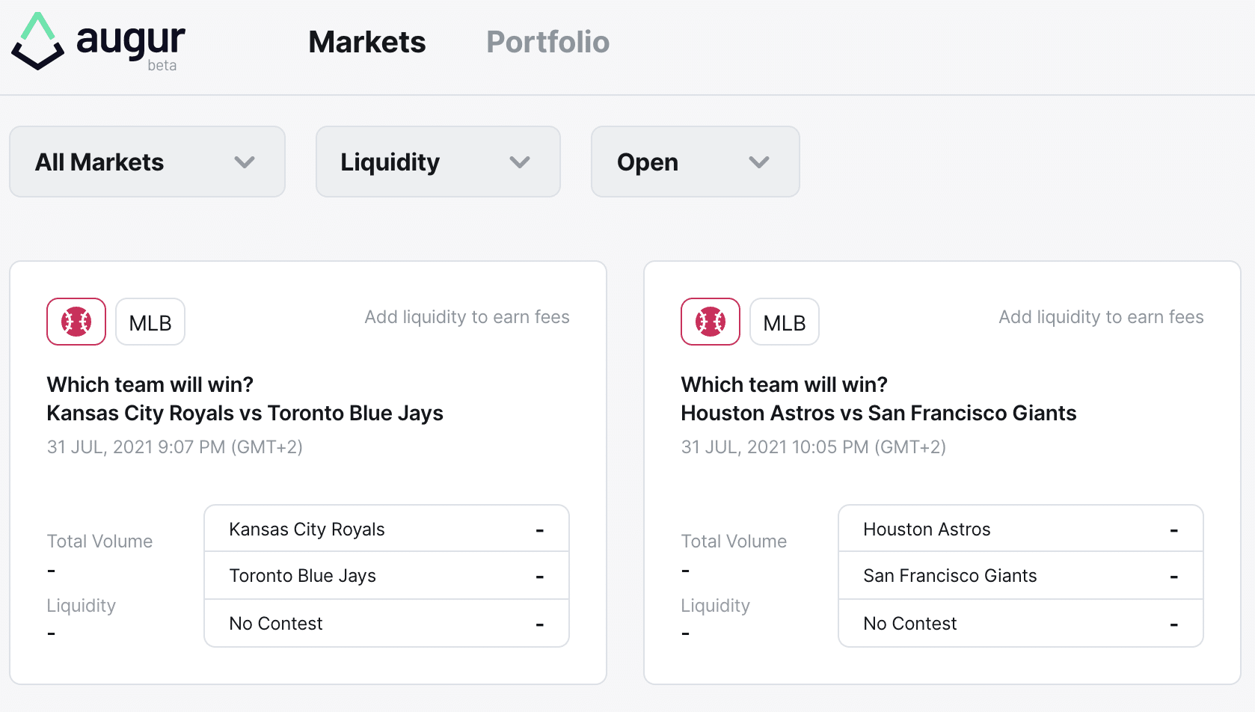Open Houston Astros vs San Francisco Giants market
The image size is (1255, 712).
(x=879, y=413)
